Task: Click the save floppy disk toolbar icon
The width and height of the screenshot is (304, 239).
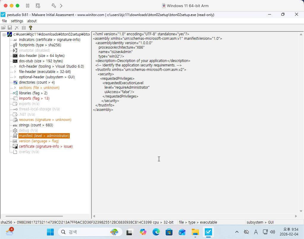Action: (x=10, y=28)
